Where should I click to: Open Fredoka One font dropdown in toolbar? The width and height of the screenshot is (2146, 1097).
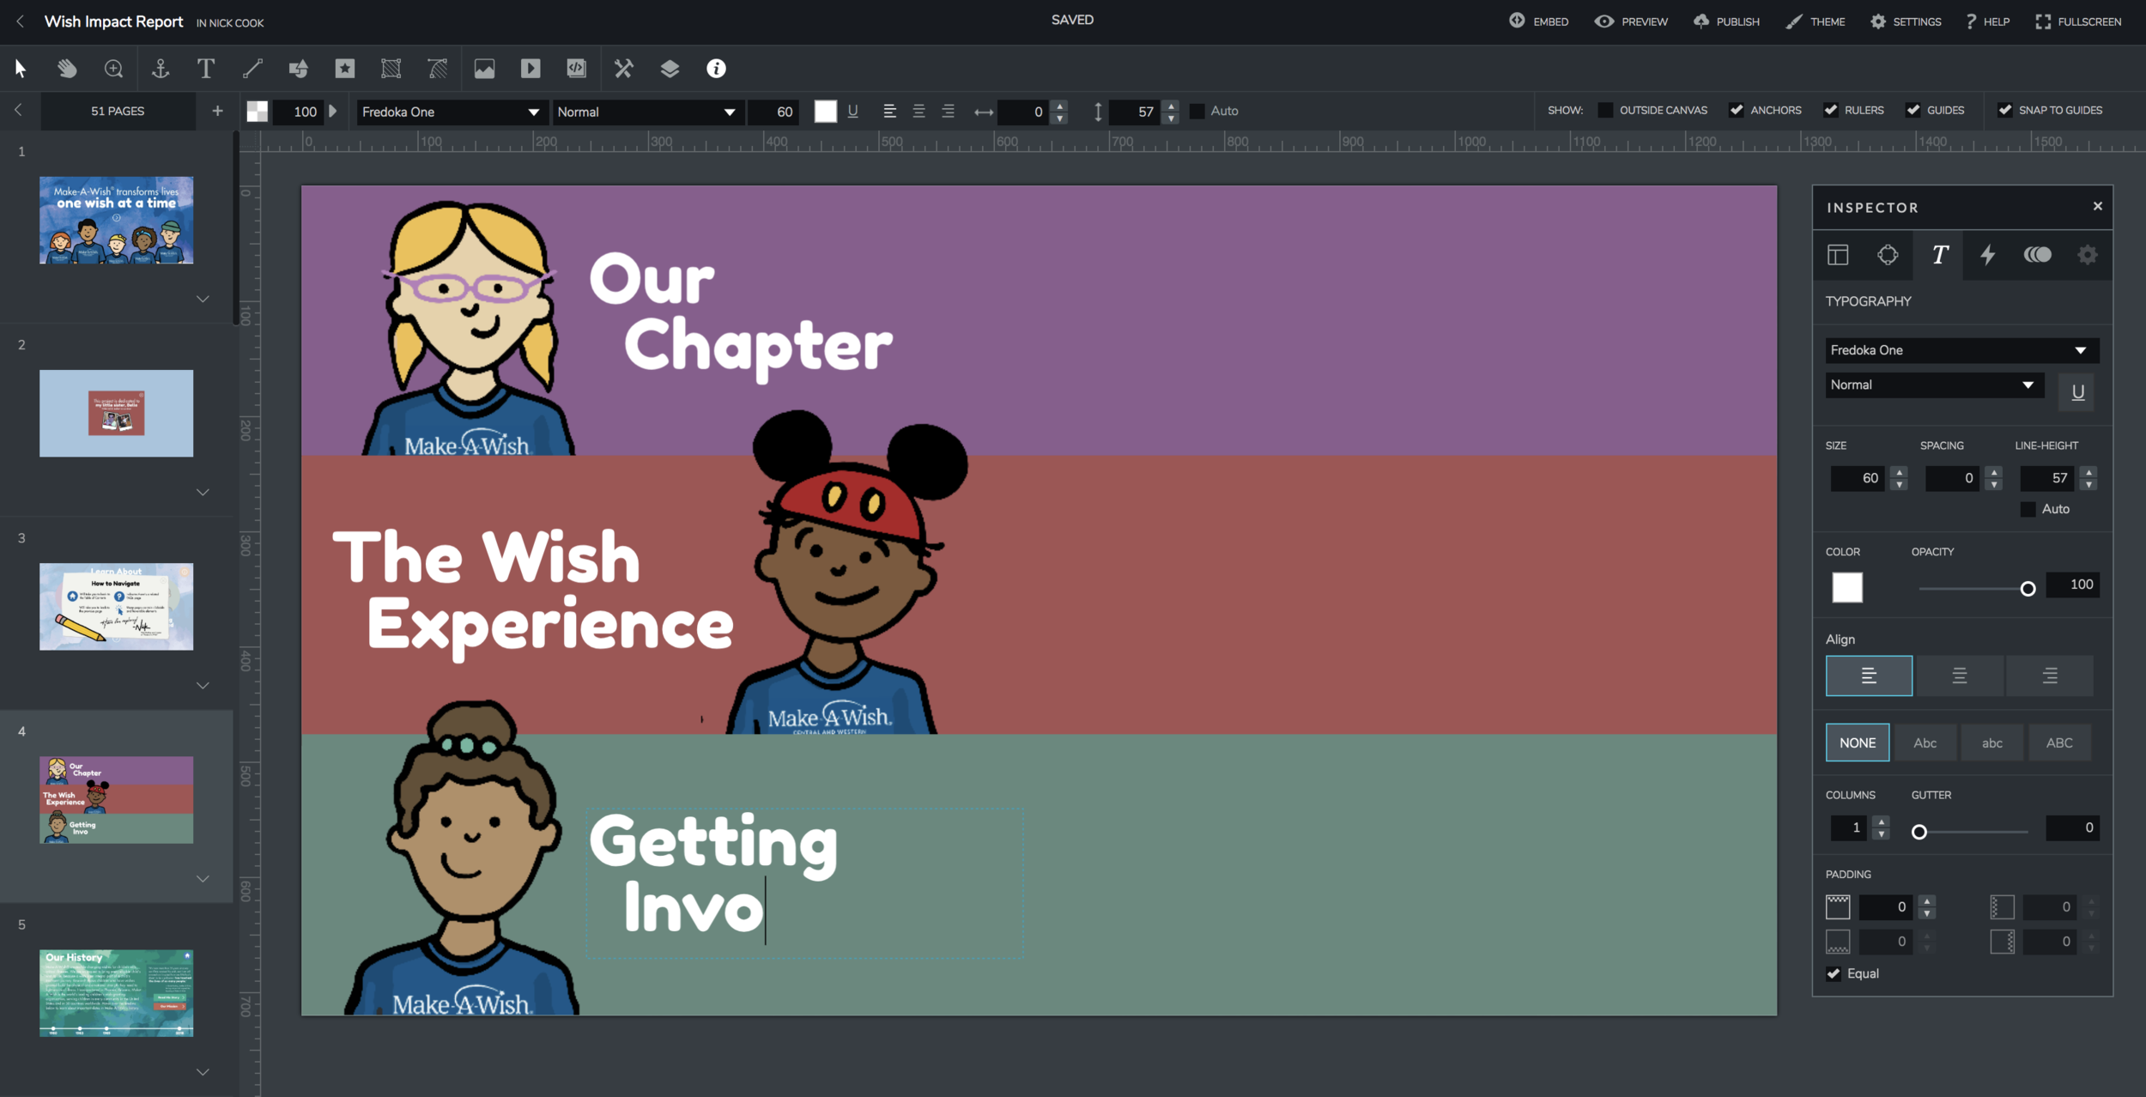[451, 112]
